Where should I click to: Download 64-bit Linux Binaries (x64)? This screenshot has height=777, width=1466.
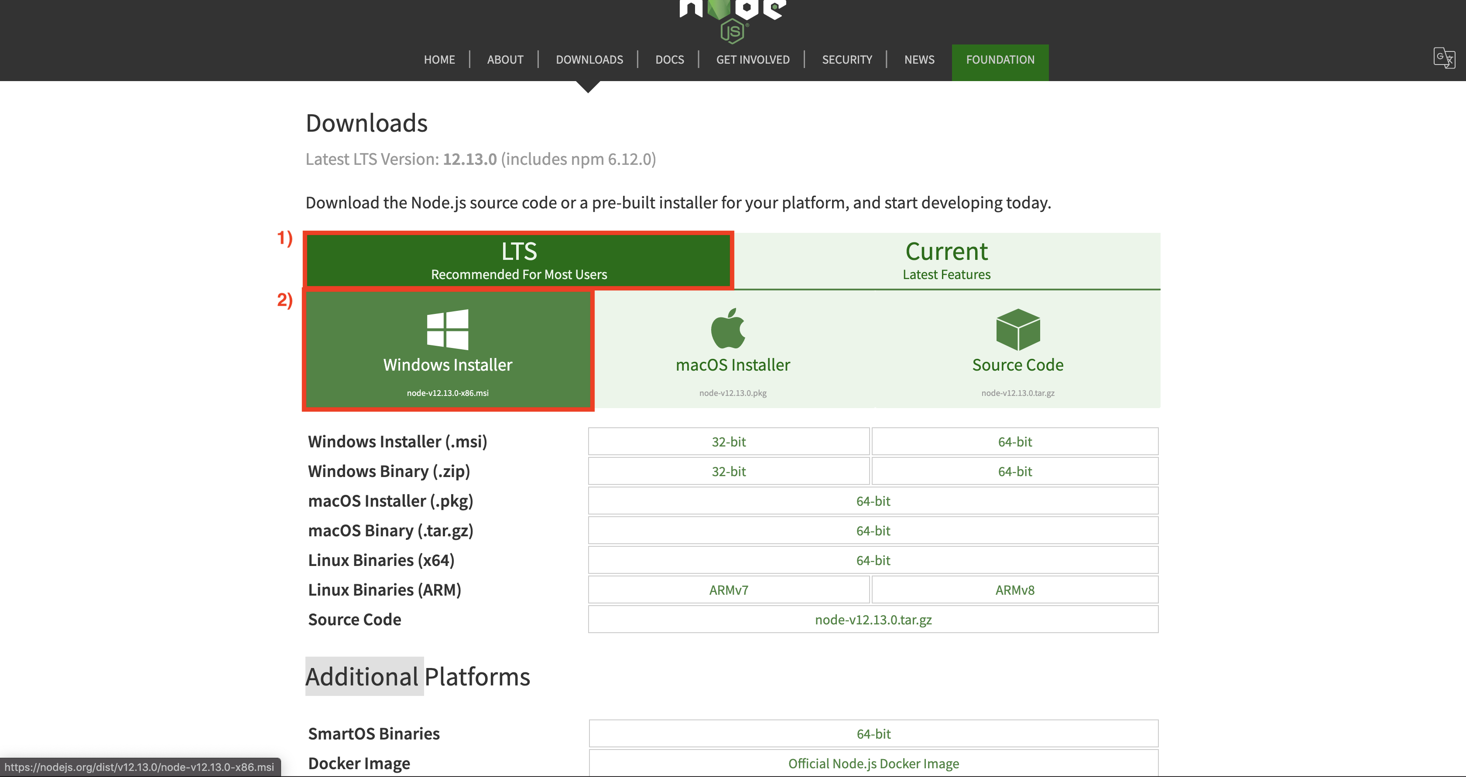click(x=873, y=560)
